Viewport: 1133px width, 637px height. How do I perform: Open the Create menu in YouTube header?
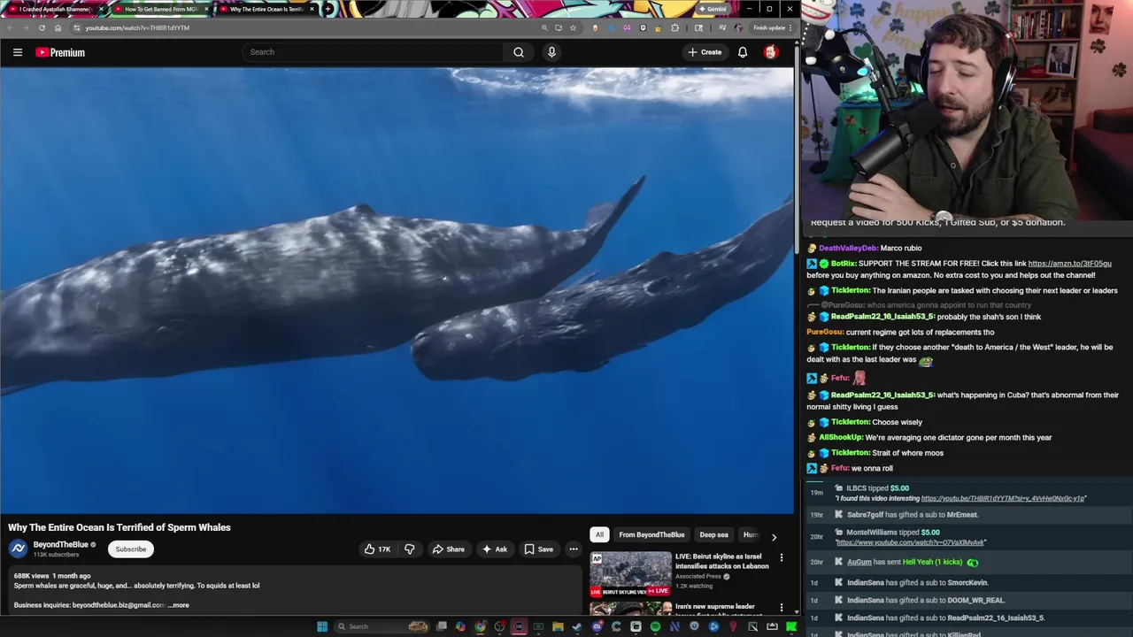[x=705, y=52]
